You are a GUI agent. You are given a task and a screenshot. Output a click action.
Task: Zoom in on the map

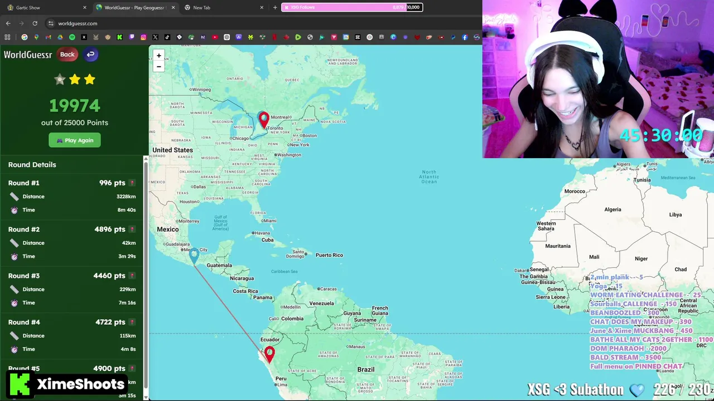(x=159, y=55)
